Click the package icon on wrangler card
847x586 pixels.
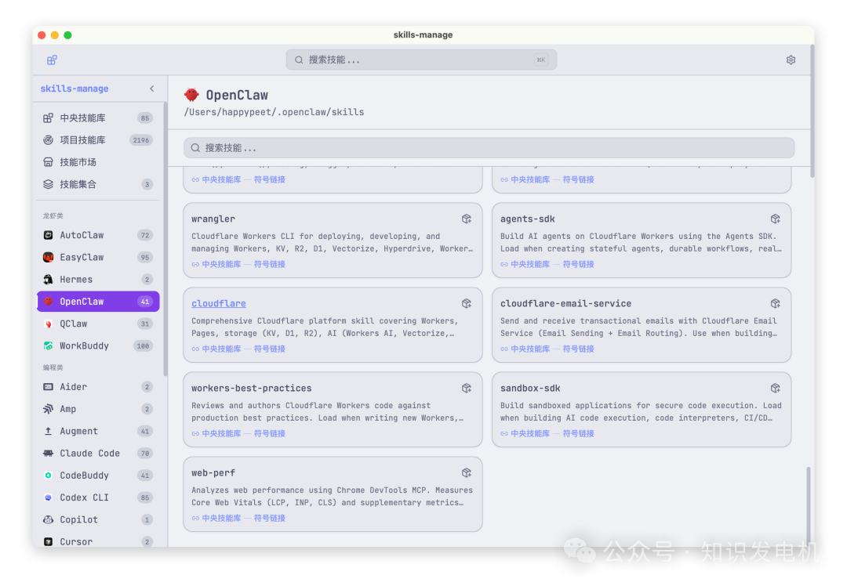pos(467,219)
